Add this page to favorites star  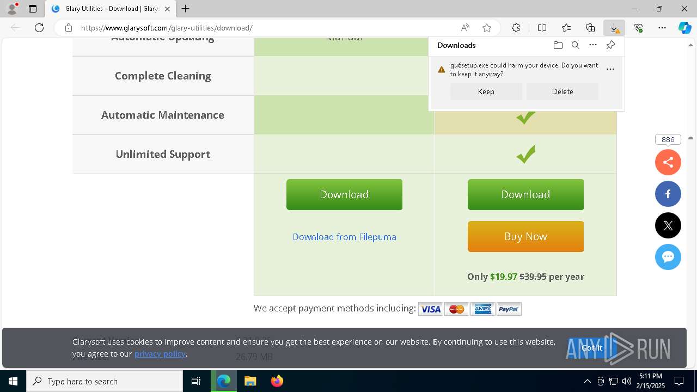(487, 28)
